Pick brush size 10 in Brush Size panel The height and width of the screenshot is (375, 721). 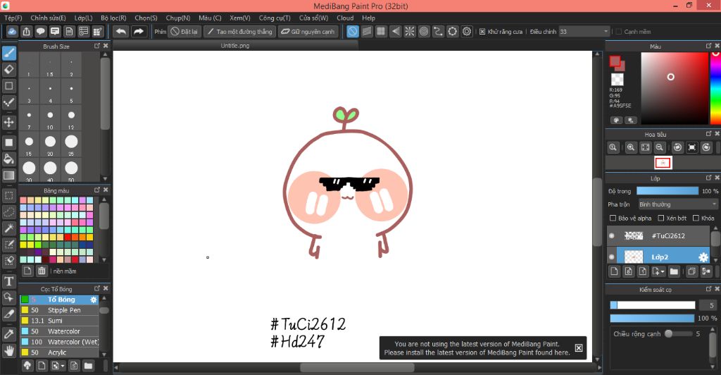tap(50, 118)
